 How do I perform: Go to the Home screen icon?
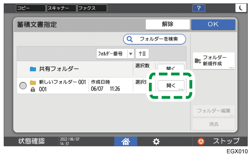tap(126, 142)
